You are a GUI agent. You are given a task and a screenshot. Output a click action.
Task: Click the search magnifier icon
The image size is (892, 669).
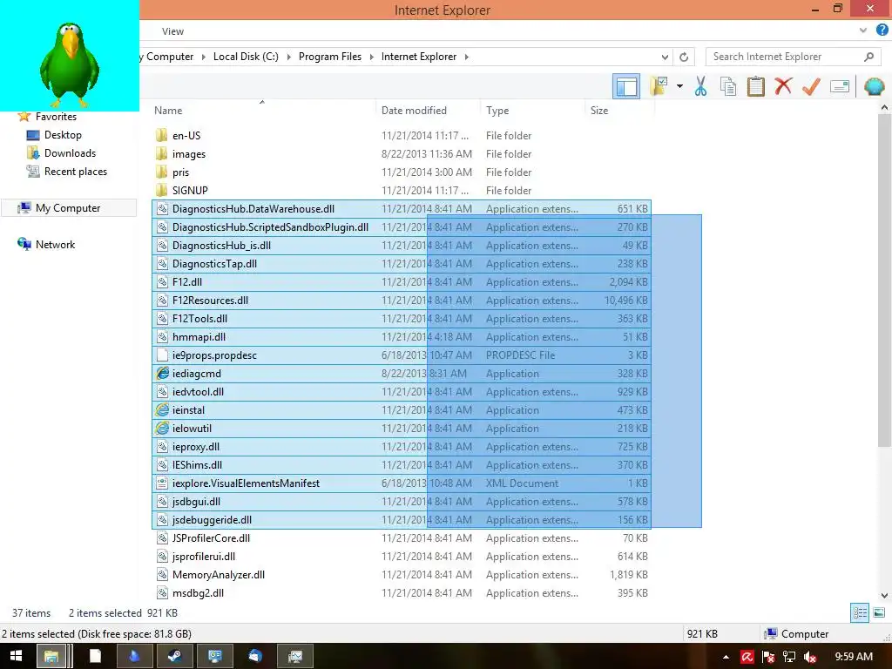(868, 57)
